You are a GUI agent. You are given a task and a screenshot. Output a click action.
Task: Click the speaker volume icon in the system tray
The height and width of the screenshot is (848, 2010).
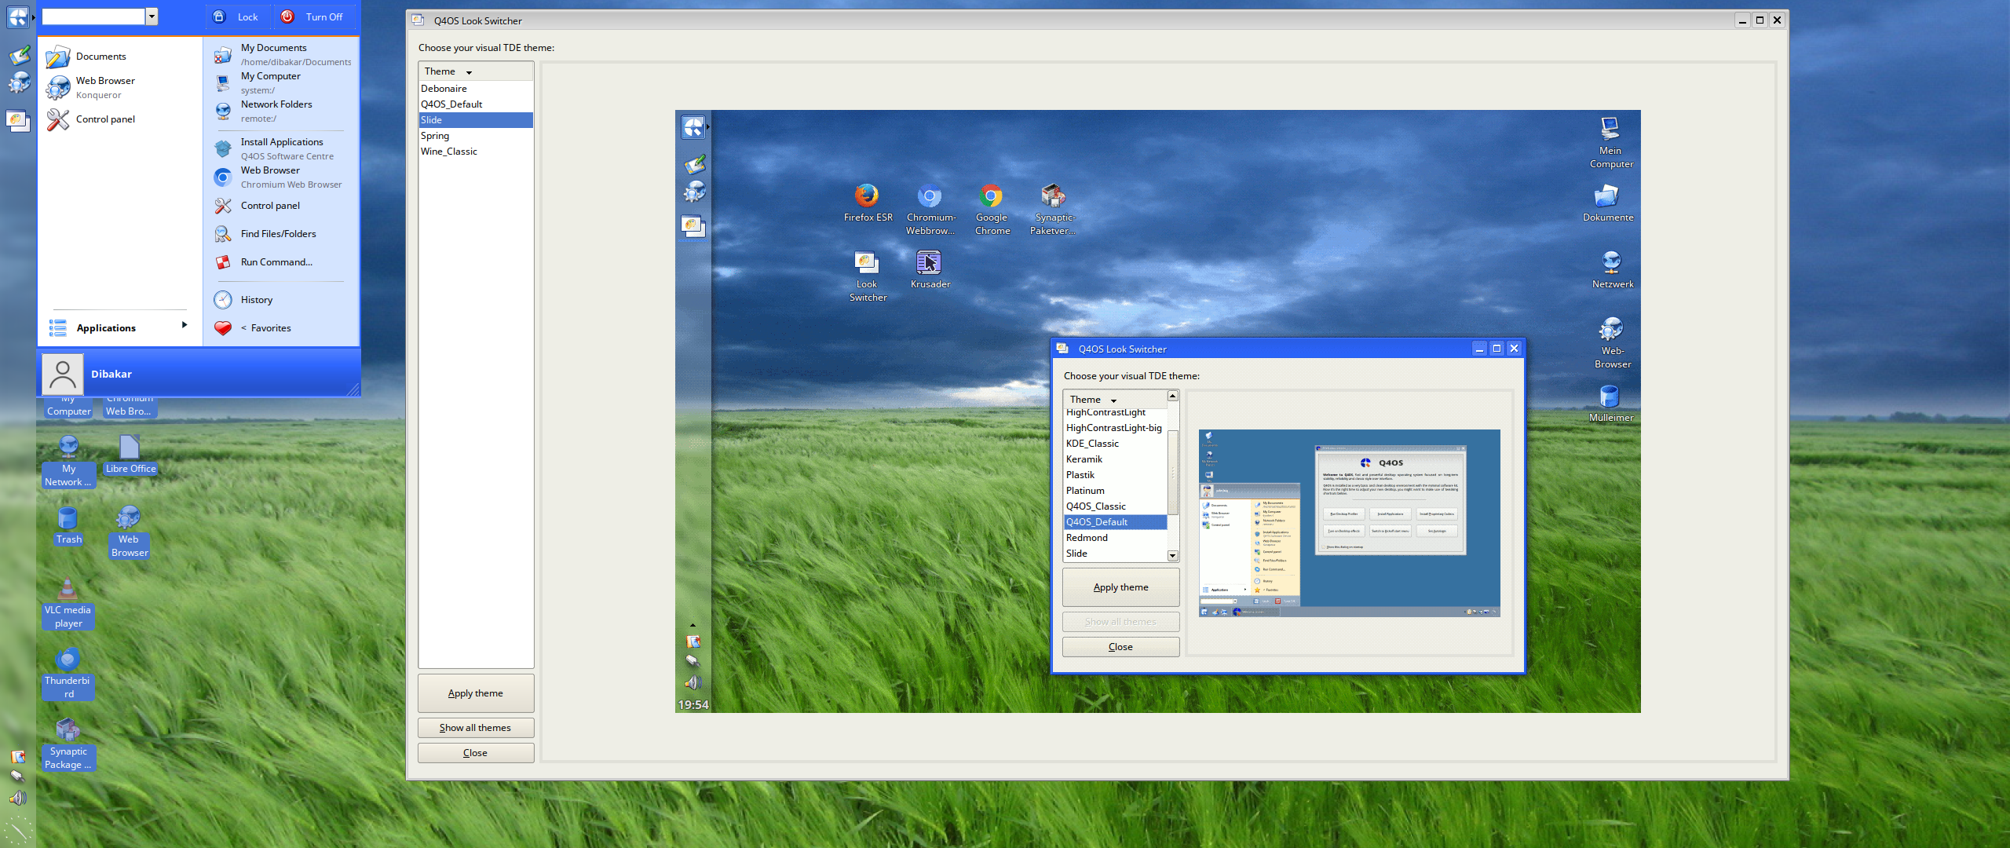[19, 799]
